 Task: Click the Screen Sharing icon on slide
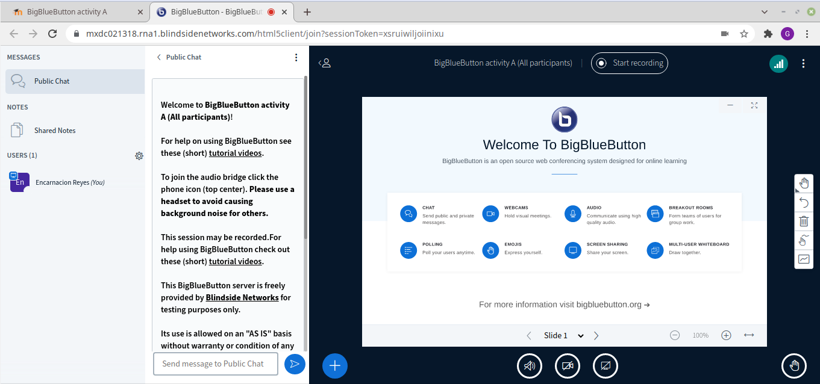[x=573, y=250]
